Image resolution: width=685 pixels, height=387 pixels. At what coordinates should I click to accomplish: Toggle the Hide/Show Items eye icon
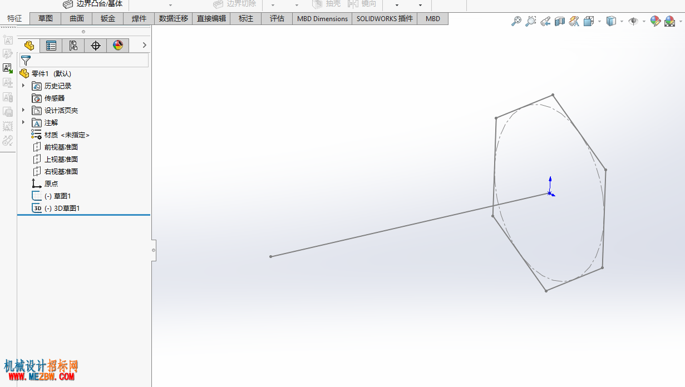pyautogui.click(x=633, y=21)
